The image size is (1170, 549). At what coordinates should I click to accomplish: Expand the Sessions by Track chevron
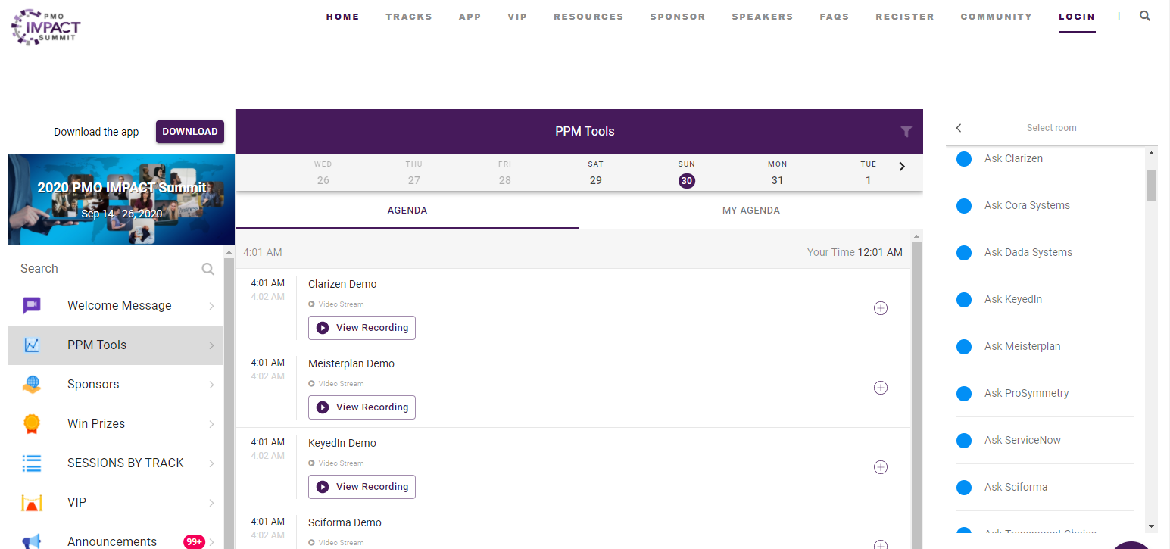point(211,463)
